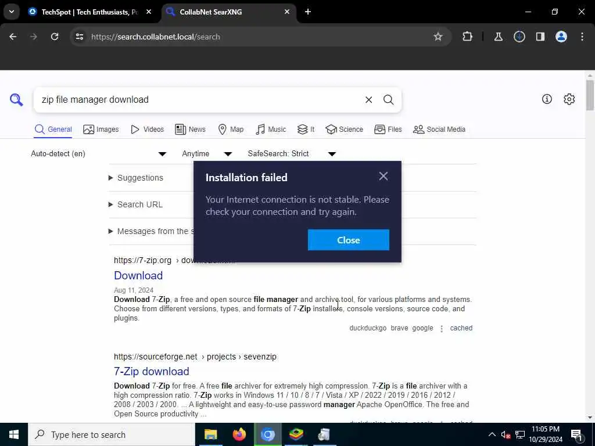Select the Music search category

(271, 130)
